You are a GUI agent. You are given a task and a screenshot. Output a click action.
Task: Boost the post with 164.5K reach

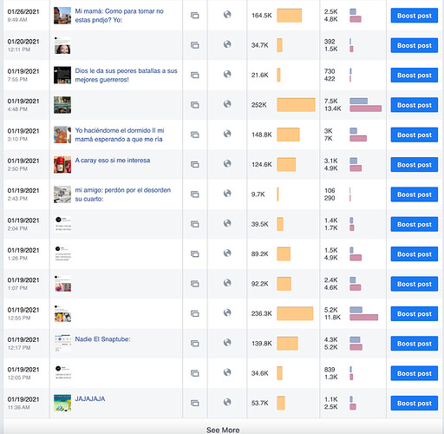pos(415,16)
